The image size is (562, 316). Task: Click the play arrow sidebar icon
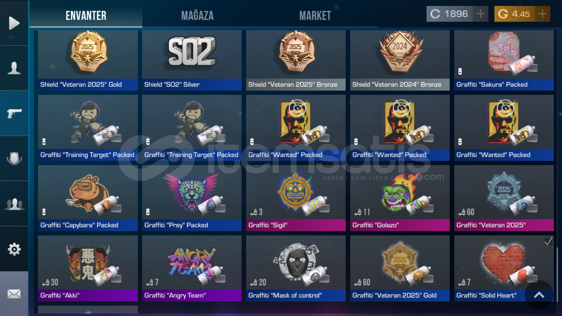[x=14, y=23]
